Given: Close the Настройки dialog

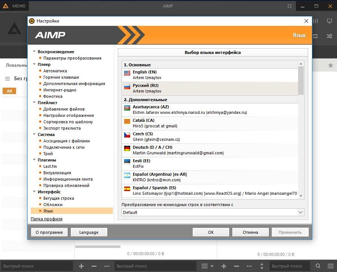Looking at the screenshot, I should (306, 21).
